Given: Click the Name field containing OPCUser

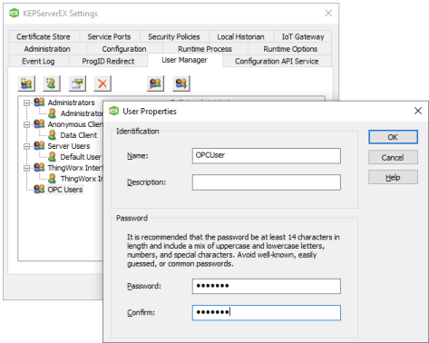Looking at the screenshot, I should 267,156.
